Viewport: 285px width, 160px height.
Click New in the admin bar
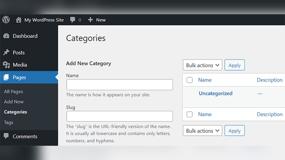101,20
